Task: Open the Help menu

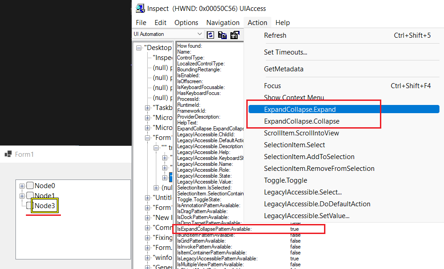Action: tap(283, 22)
